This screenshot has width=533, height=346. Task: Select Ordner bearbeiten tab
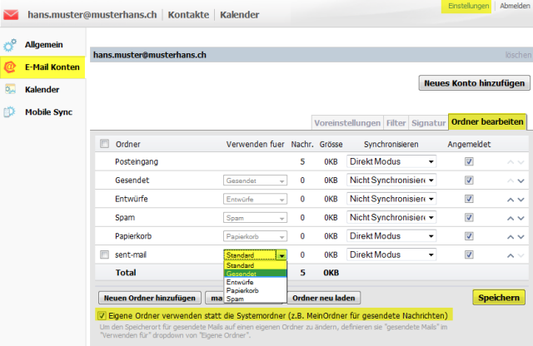pos(487,122)
